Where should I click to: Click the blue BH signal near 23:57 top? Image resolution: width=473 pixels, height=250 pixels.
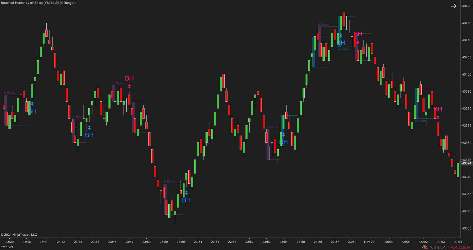[x=340, y=43]
